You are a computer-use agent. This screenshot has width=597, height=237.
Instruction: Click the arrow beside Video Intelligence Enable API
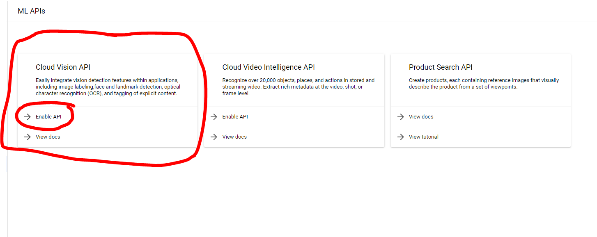[x=214, y=117]
